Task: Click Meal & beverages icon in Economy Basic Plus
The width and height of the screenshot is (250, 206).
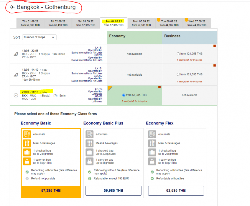Action: pyautogui.click(x=89, y=143)
